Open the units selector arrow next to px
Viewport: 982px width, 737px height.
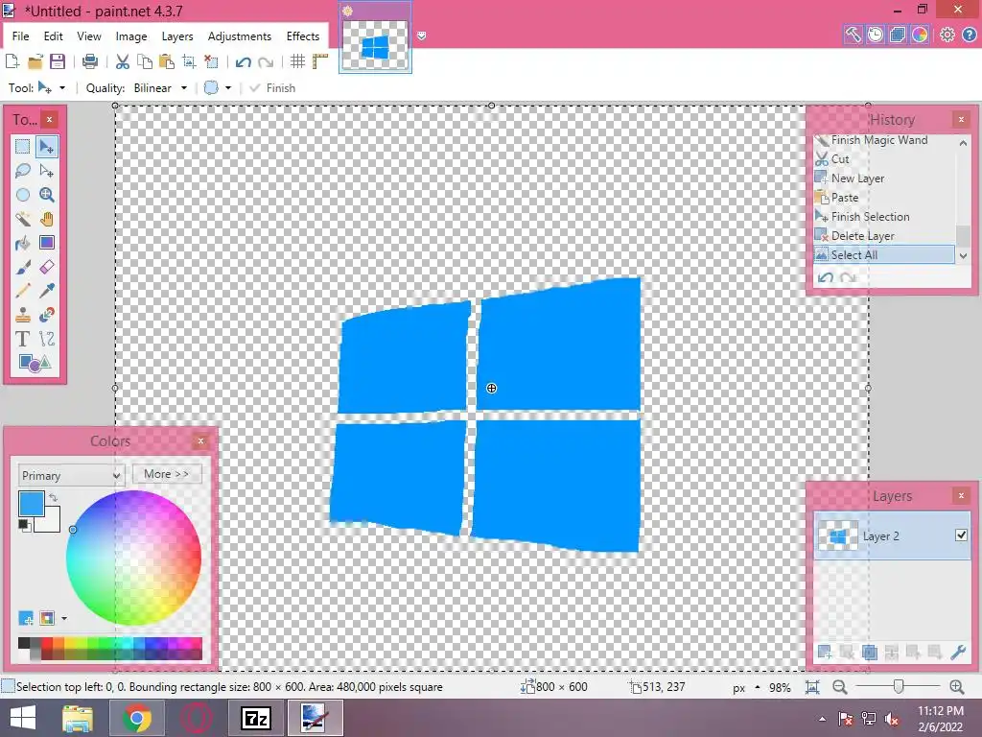(758, 687)
